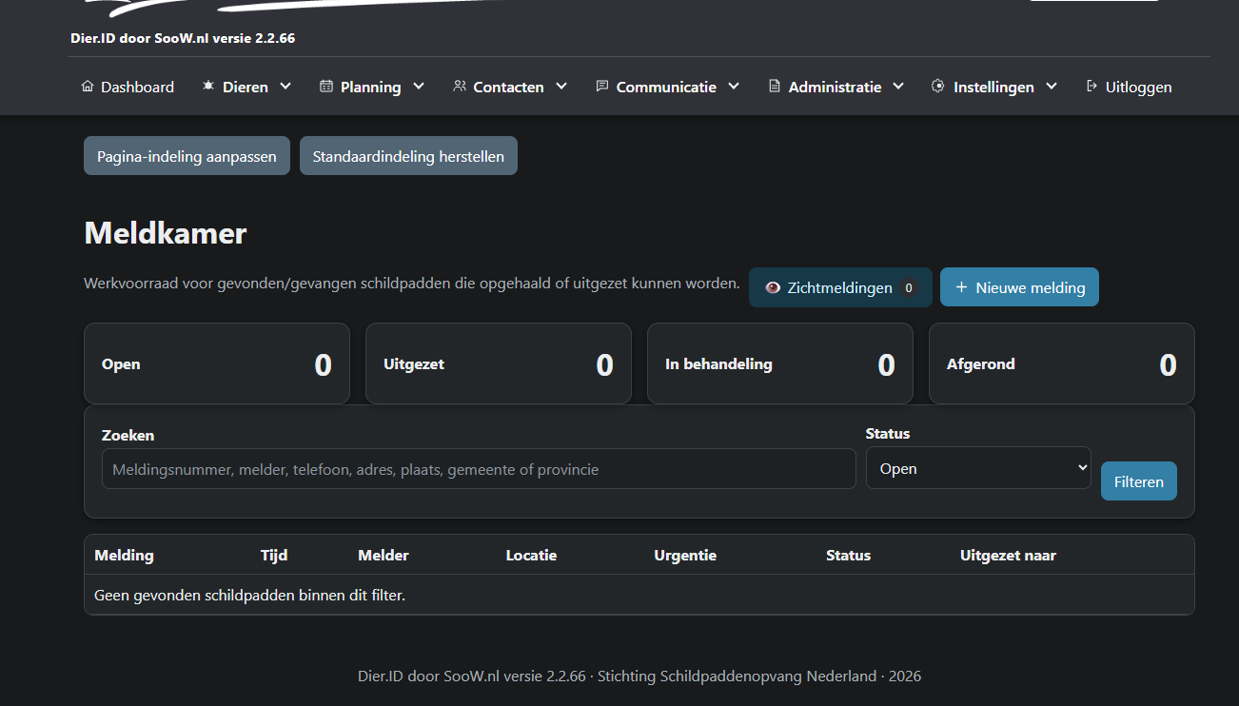Image resolution: width=1239 pixels, height=706 pixels.
Task: Apply filter with Filteren button
Action: coord(1139,481)
